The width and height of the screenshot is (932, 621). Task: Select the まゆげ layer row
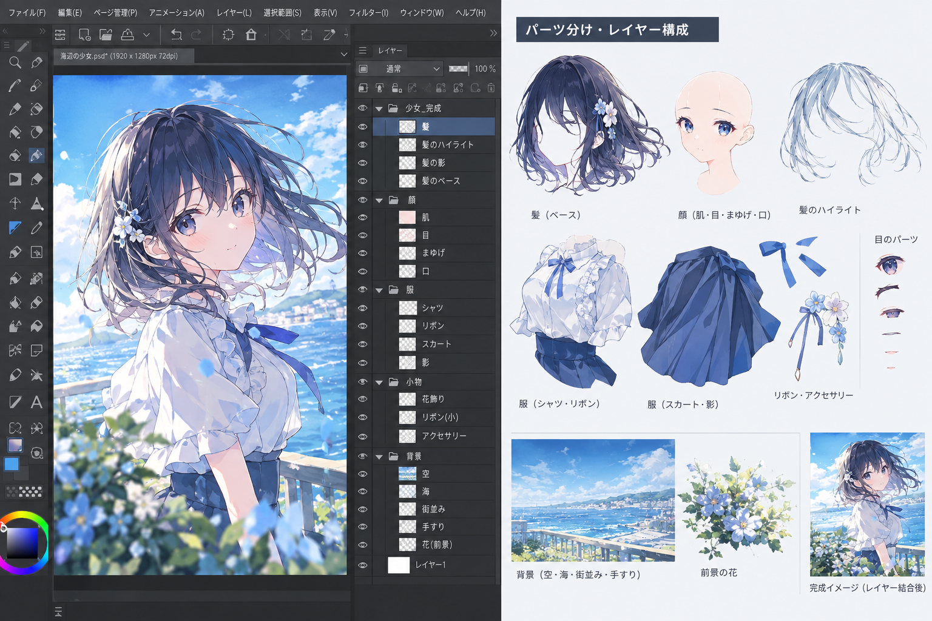click(434, 253)
